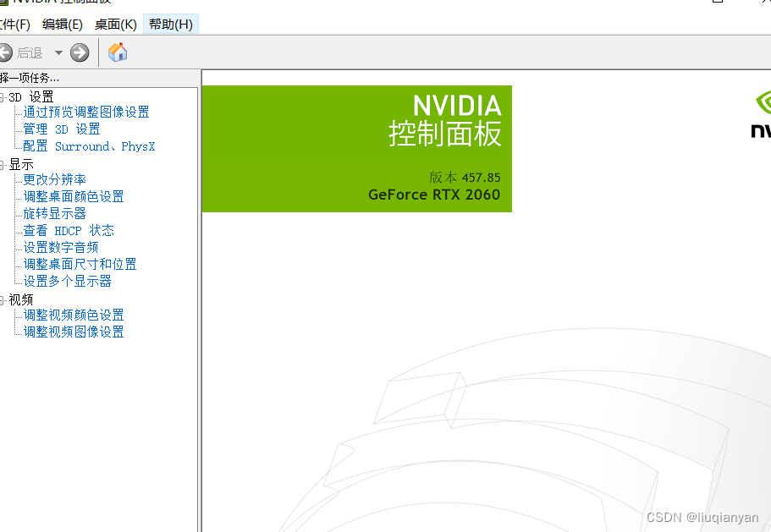The image size is (771, 532).
Task: Open 调整桌面颜色设置 link
Action: click(x=74, y=196)
